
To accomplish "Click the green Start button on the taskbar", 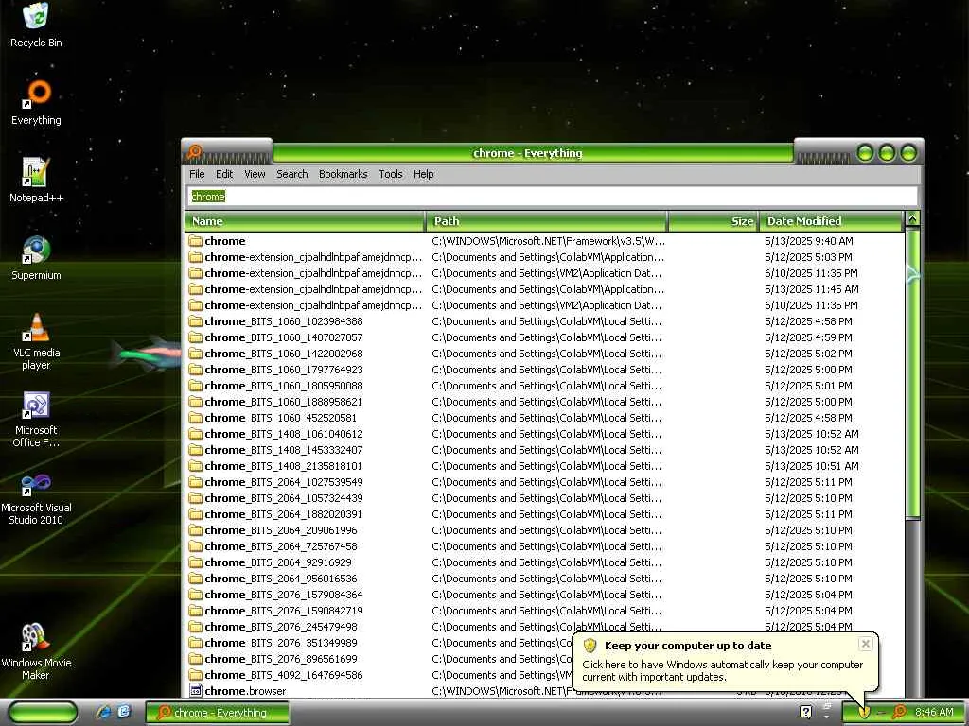I will [44, 713].
